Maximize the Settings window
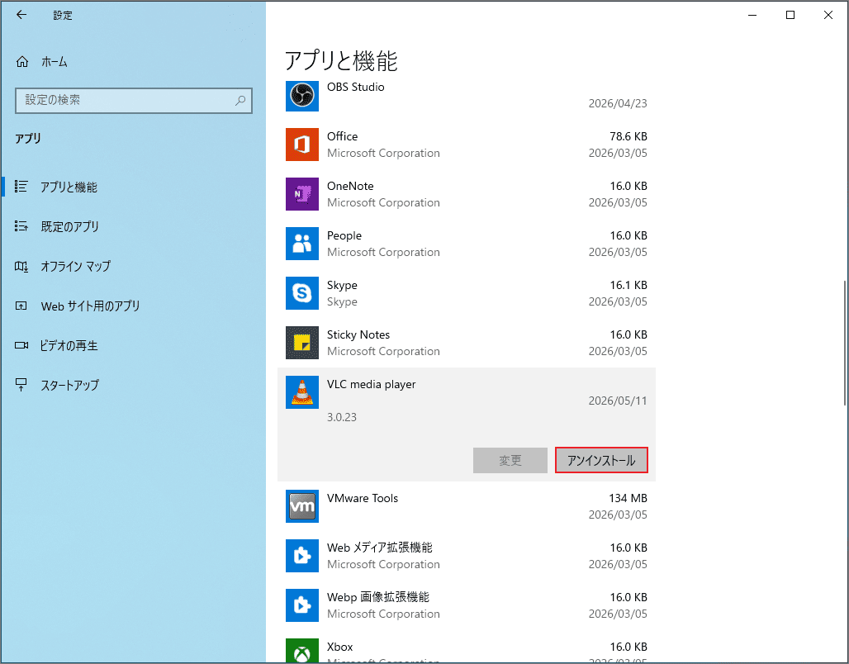 790,15
